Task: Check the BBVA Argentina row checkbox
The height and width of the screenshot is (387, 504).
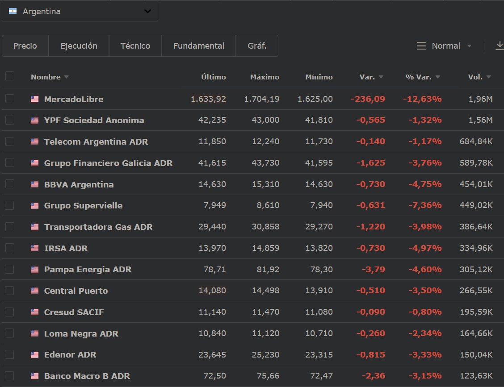Action: [10, 184]
